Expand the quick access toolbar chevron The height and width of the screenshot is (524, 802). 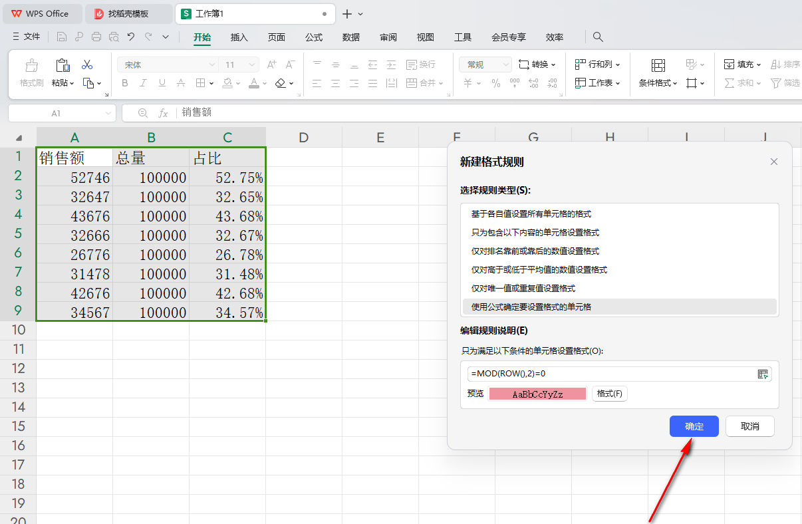click(x=166, y=37)
